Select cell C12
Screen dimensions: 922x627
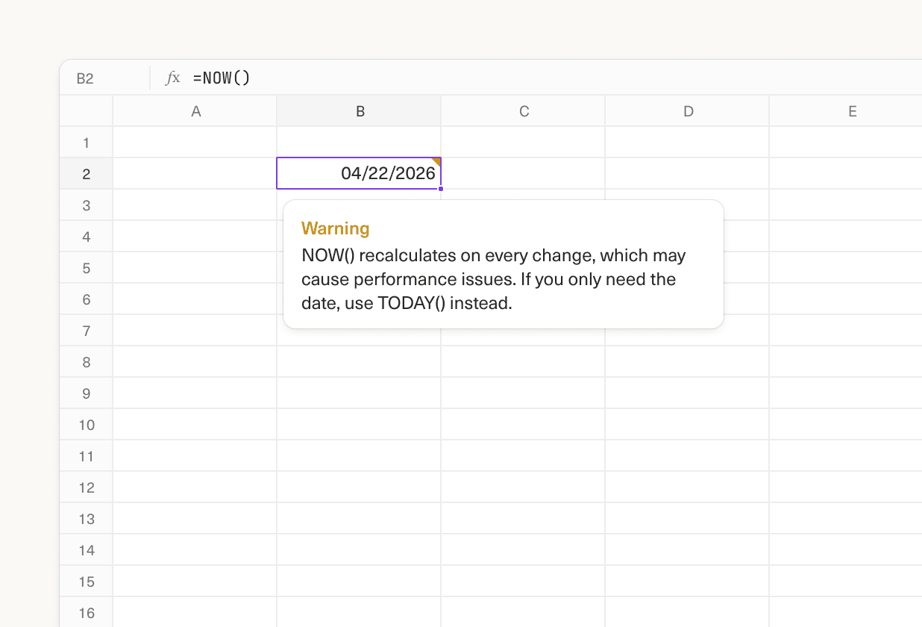tap(524, 487)
